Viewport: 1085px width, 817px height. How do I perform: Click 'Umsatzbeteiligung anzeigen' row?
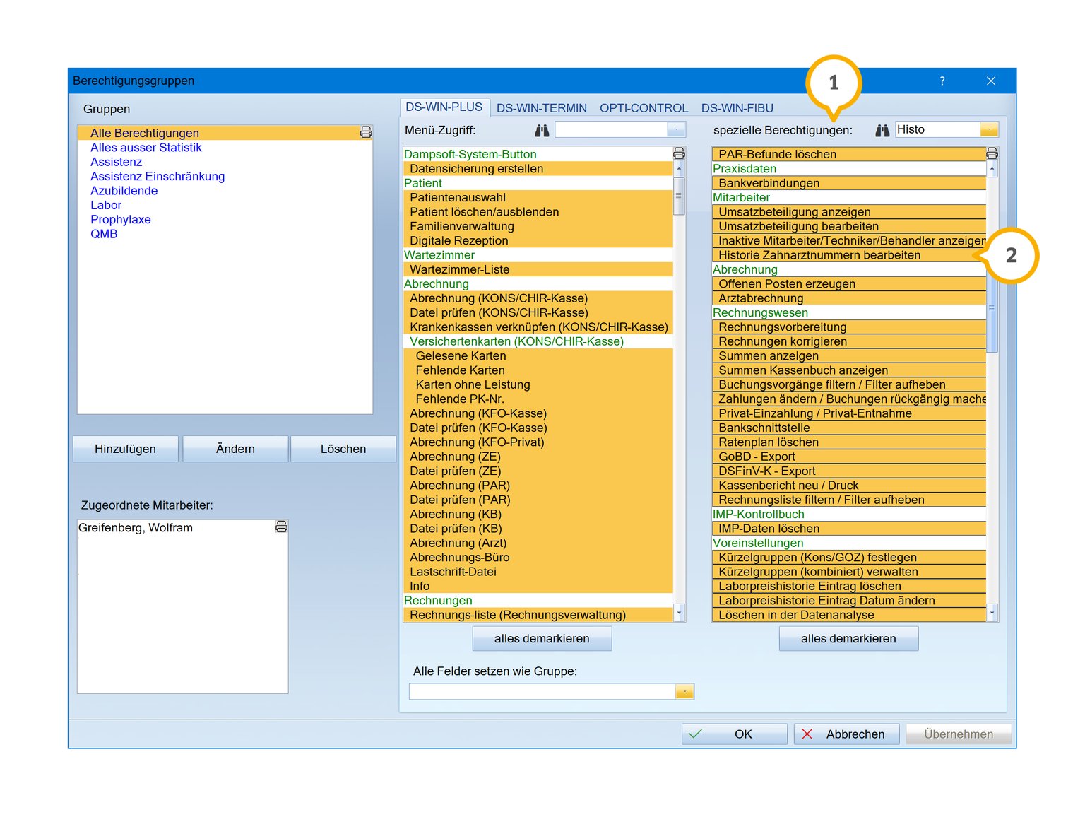[x=849, y=212]
